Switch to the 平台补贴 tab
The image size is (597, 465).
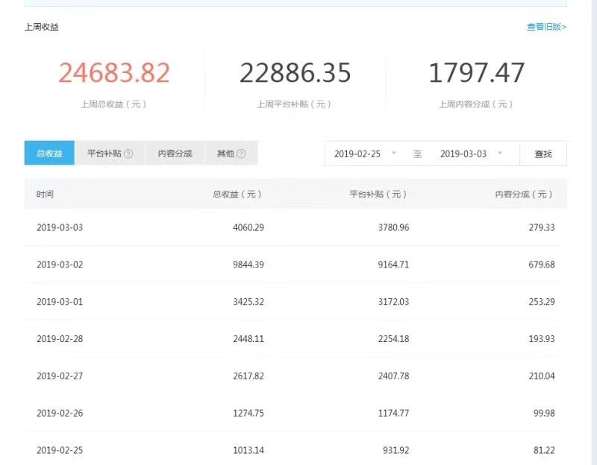[110, 154]
